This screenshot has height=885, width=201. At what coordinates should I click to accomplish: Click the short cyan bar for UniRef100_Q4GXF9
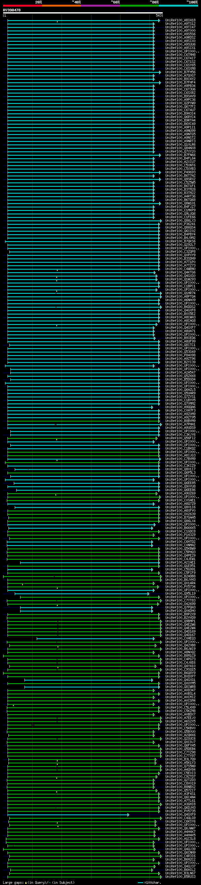coord(68,815)
